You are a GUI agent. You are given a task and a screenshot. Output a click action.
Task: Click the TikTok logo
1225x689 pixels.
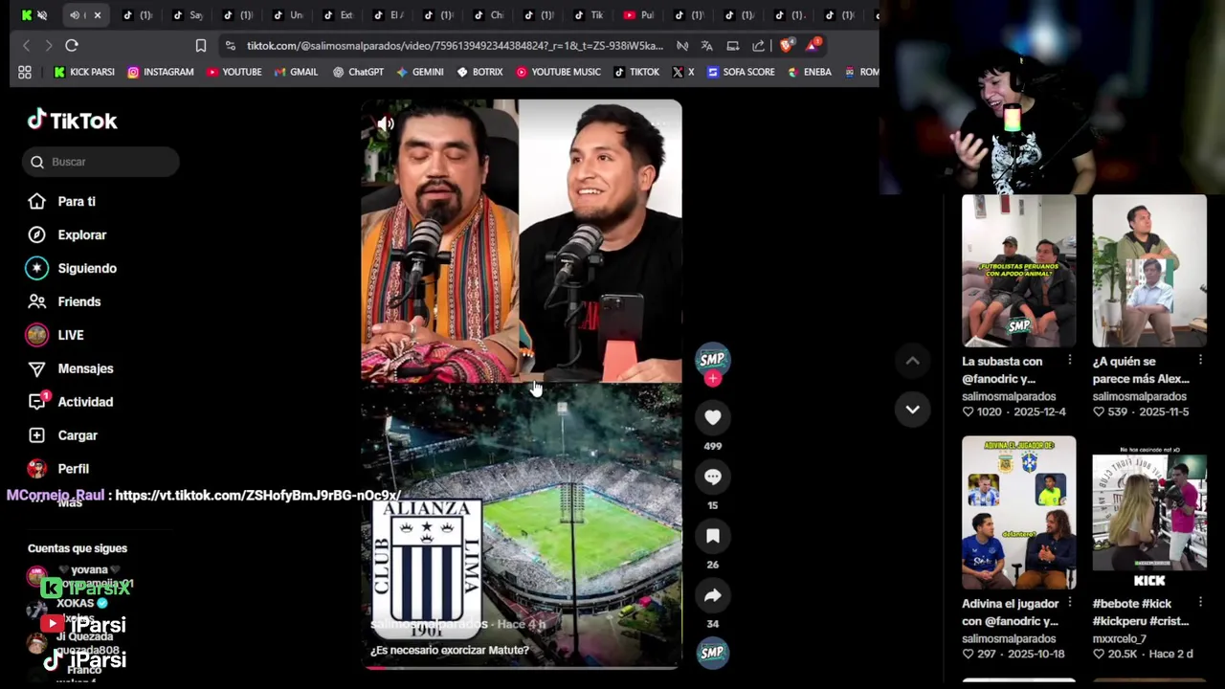click(72, 120)
